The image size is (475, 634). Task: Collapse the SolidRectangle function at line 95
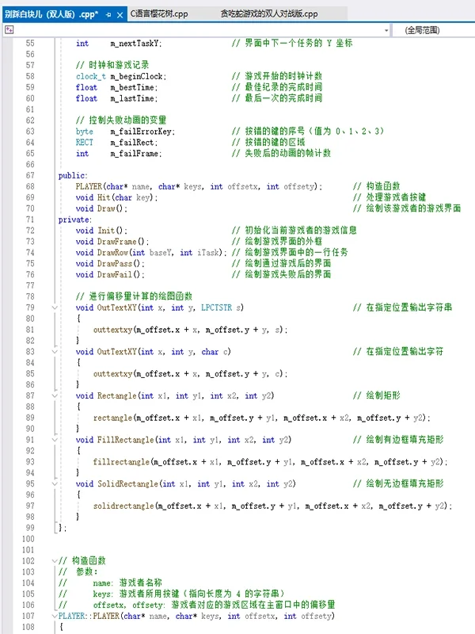[55, 484]
